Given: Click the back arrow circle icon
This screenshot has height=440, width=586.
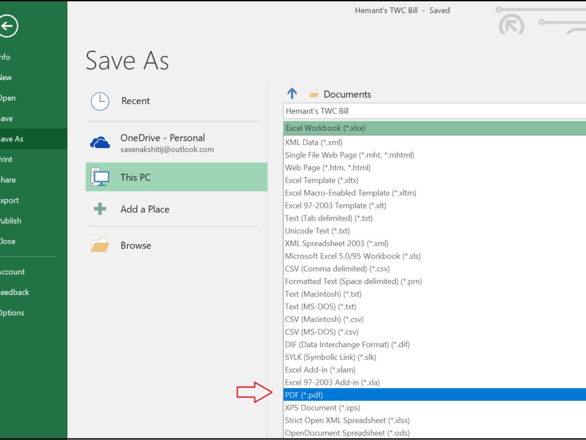Looking at the screenshot, I should coord(8,26).
